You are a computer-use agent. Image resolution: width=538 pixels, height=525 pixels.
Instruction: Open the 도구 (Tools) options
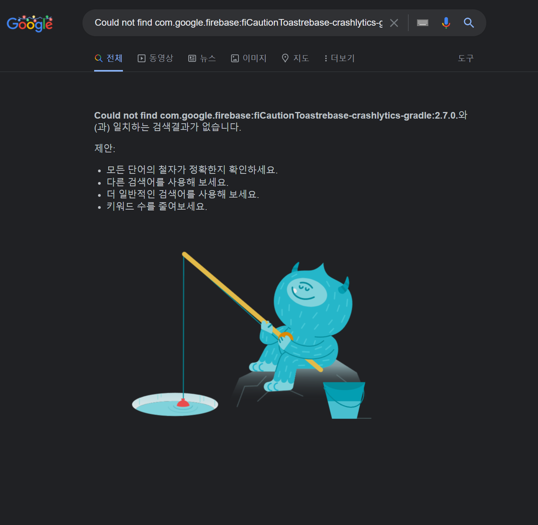(466, 58)
